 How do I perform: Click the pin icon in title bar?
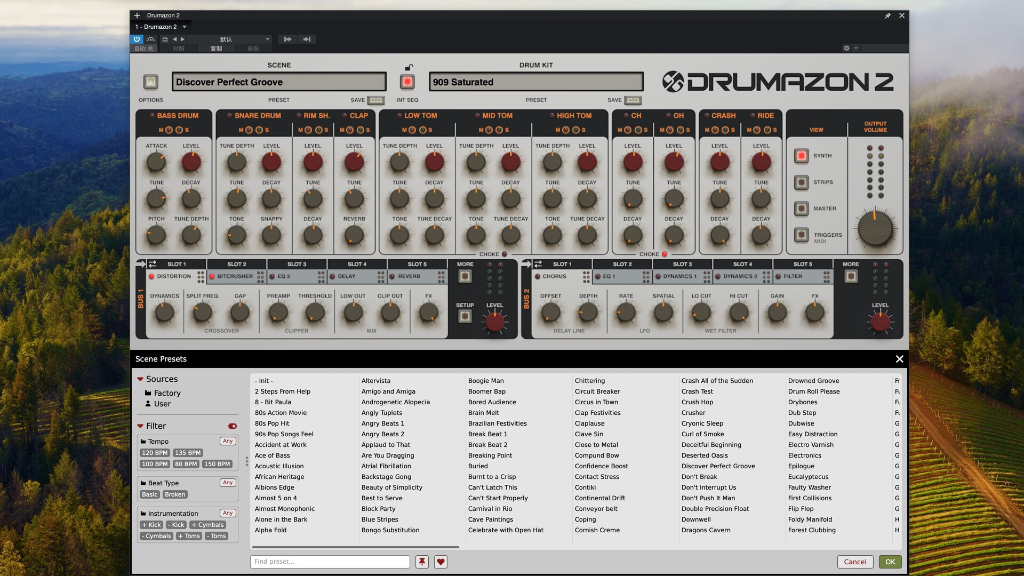[887, 15]
